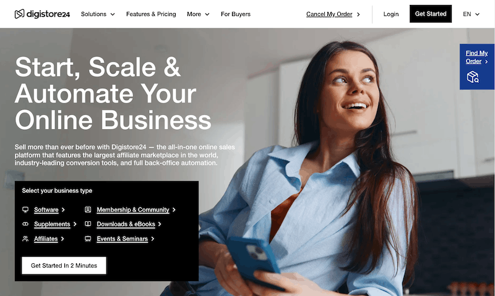Click the Digistore24 logo icon
This screenshot has height=296, width=495.
pos(19,14)
